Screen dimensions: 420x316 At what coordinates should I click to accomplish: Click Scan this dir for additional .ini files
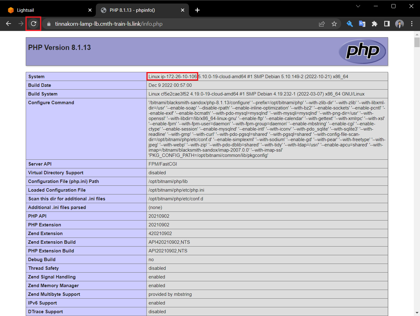pyautogui.click(x=67, y=199)
